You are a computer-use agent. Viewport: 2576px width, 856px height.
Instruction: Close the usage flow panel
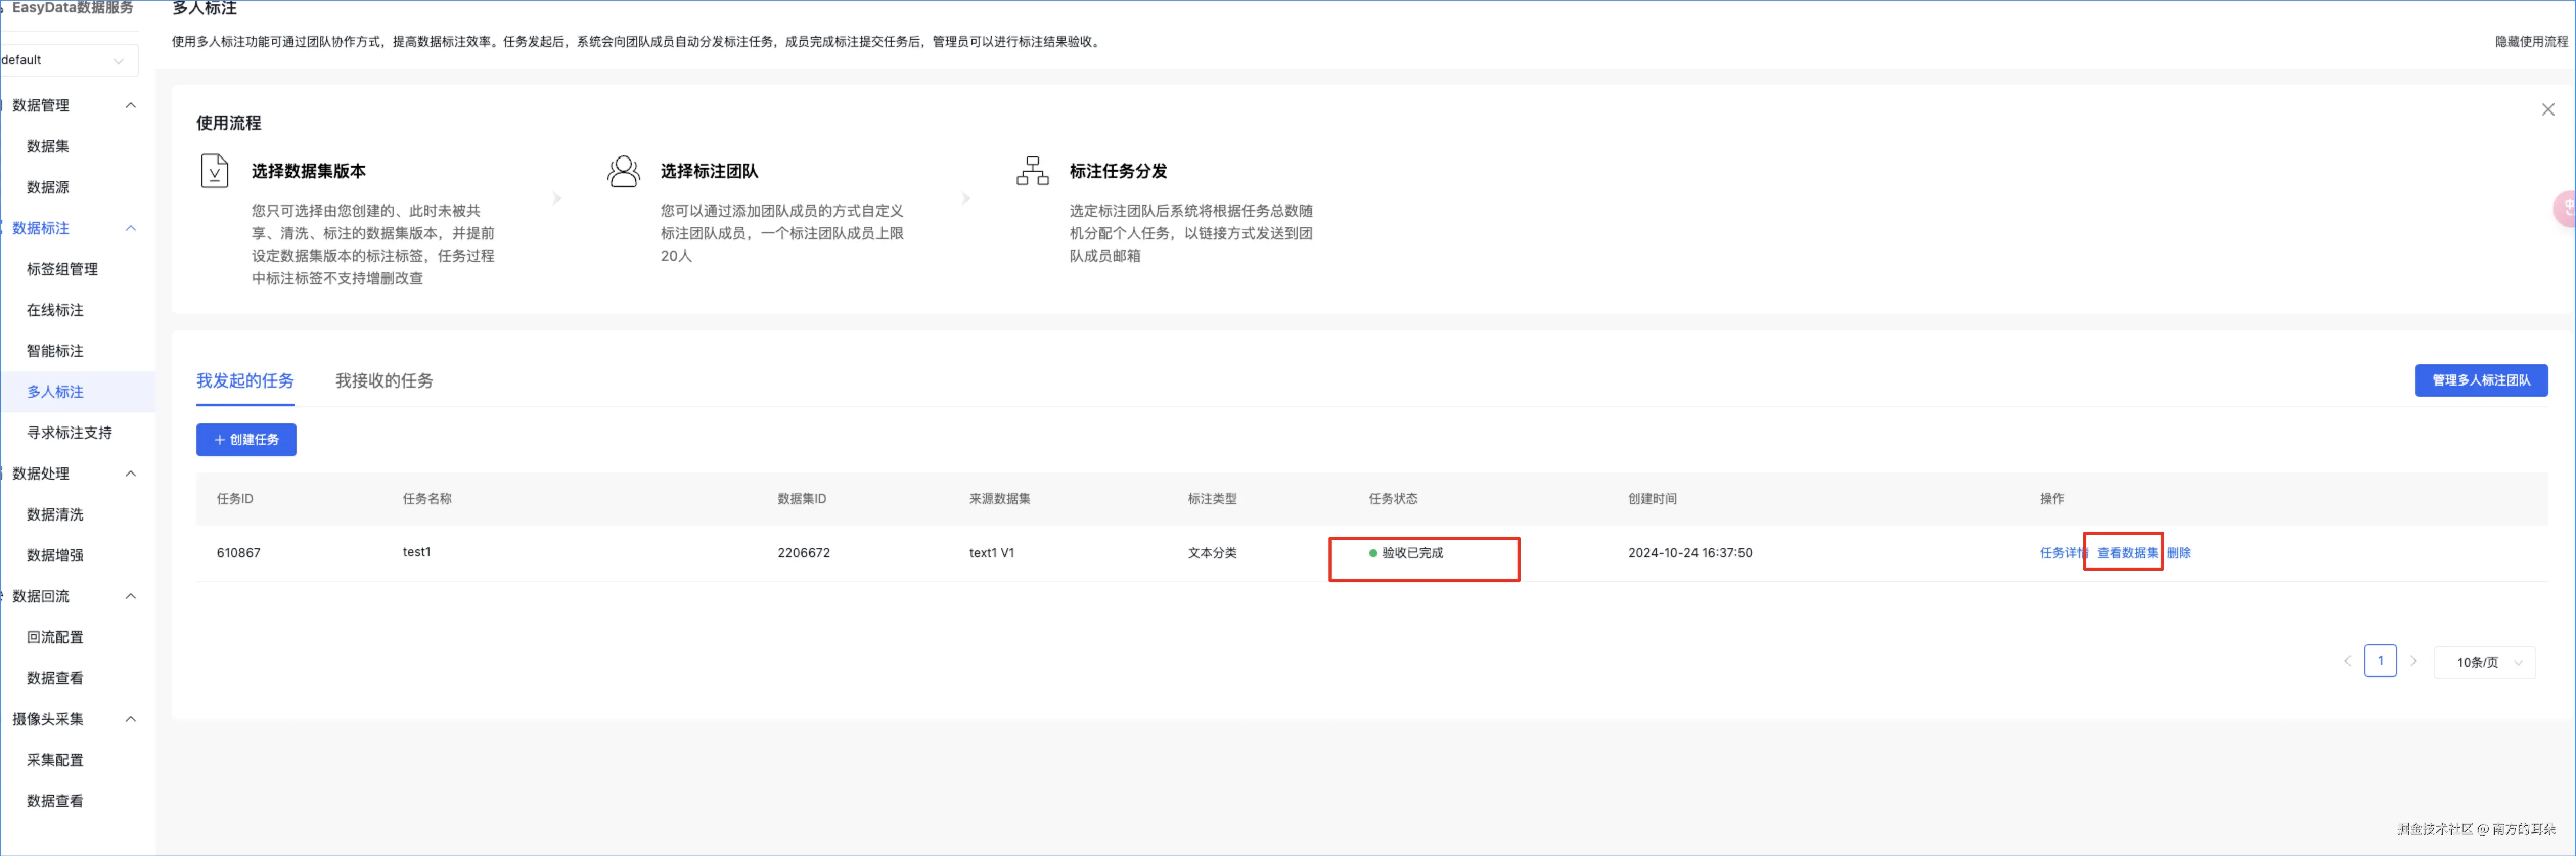click(2547, 110)
